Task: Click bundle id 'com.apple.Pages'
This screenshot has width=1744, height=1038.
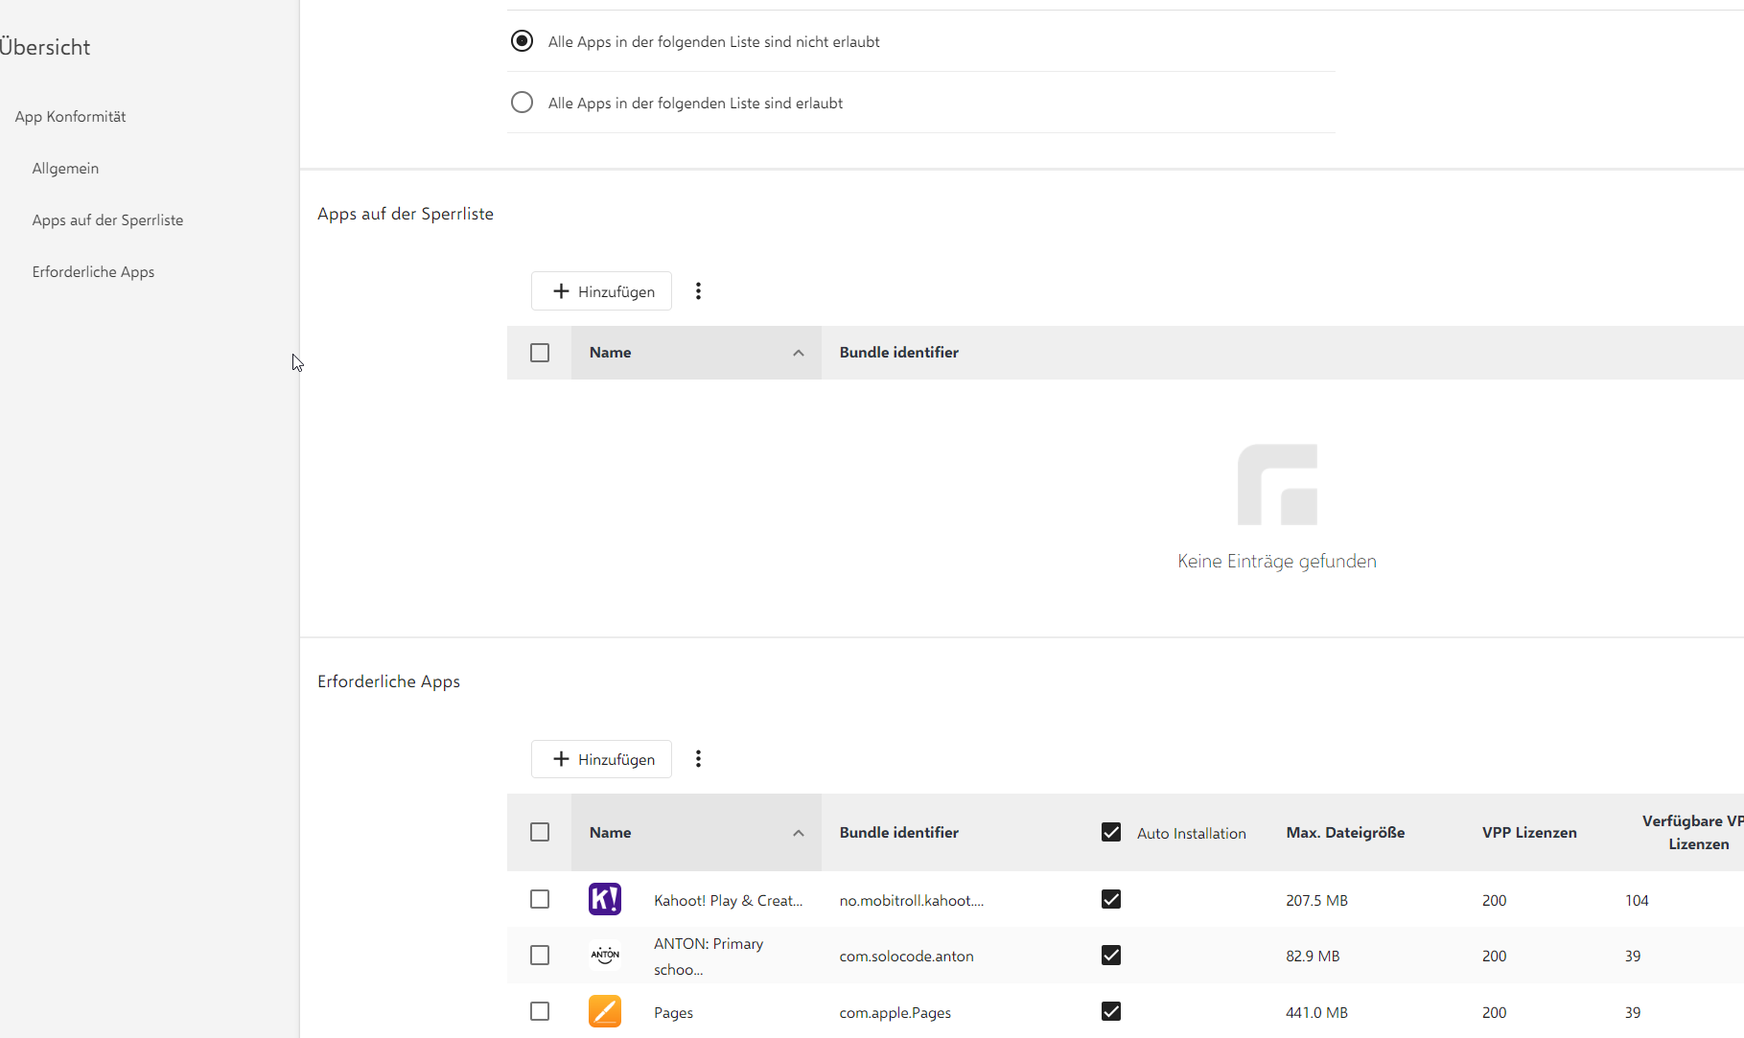Action: (895, 1013)
